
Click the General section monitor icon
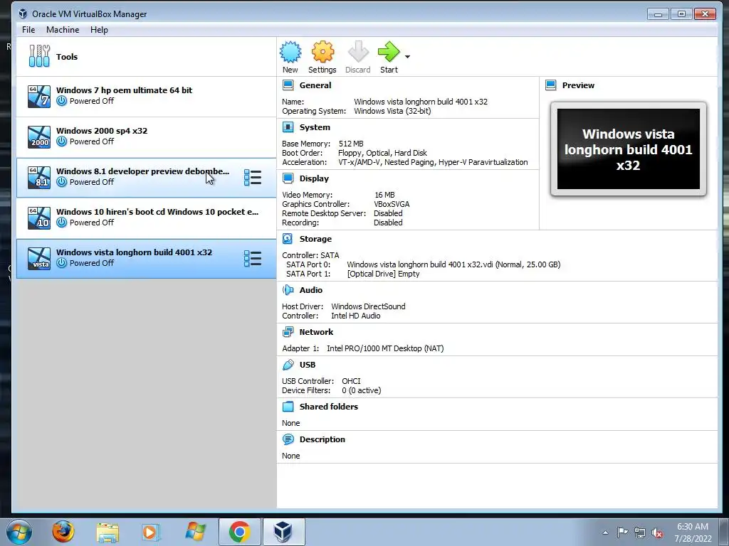(x=288, y=85)
